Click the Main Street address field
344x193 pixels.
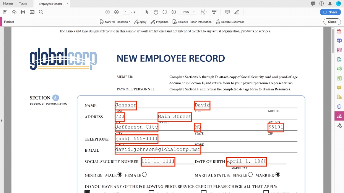pyautogui.click(x=175, y=117)
